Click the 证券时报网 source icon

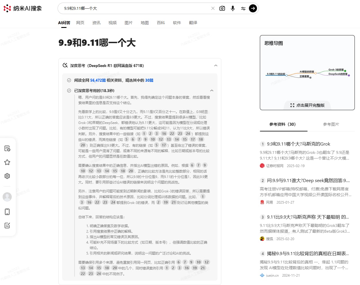[x=262, y=166]
